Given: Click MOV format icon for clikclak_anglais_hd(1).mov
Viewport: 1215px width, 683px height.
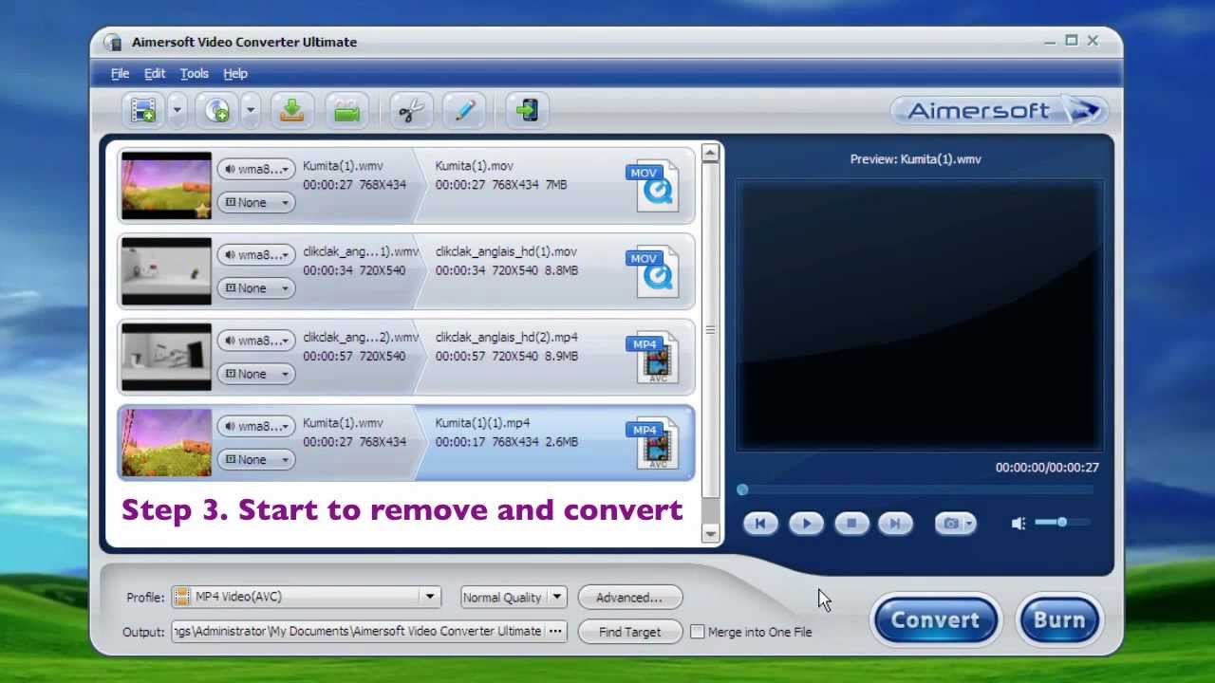Looking at the screenshot, I should pos(653,271).
